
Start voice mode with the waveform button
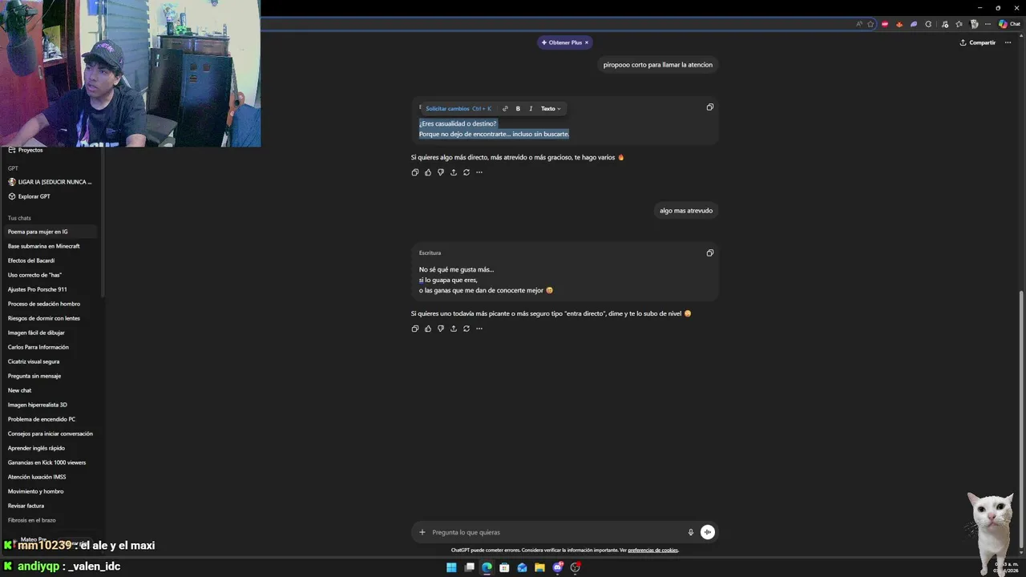708,532
